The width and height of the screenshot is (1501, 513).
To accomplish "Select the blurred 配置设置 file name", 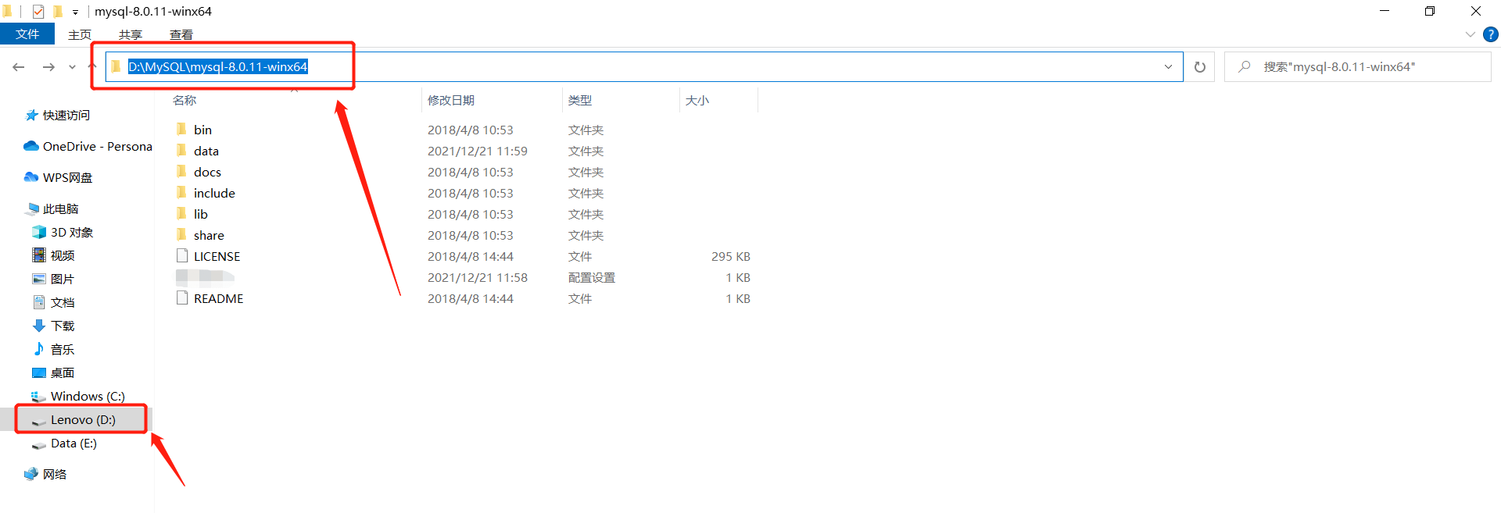I will (x=205, y=277).
